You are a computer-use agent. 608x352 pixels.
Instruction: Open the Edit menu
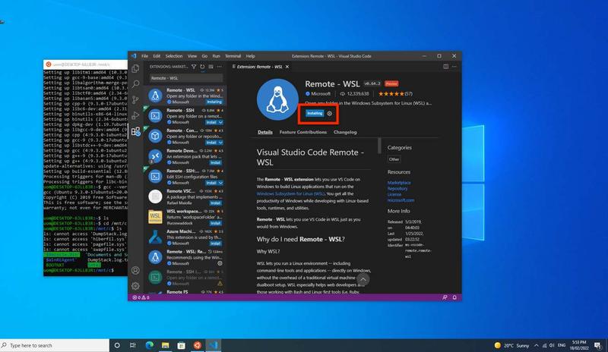157,56
